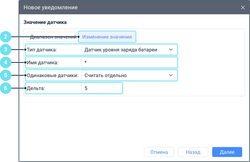Click the chevron of the battery sensor combo box
The image size is (250, 162).
coord(171,49)
